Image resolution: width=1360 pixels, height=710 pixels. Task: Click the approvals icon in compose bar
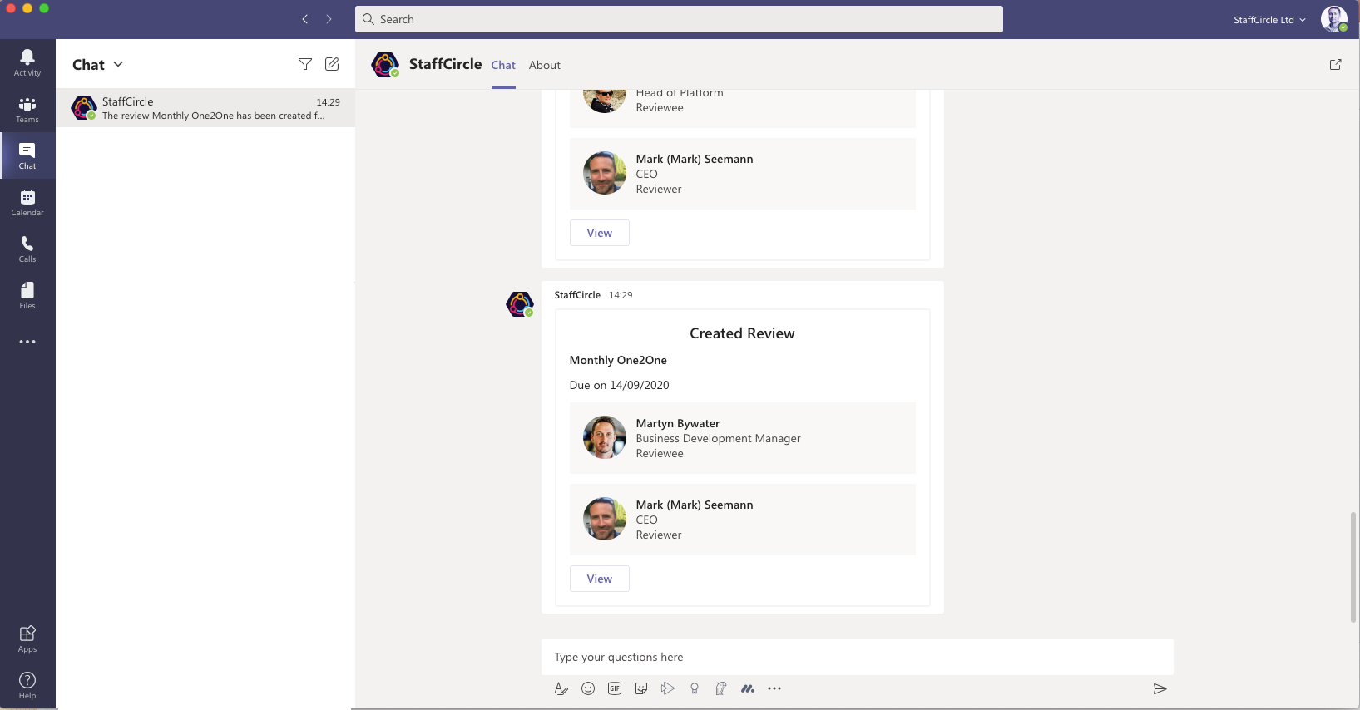721,688
